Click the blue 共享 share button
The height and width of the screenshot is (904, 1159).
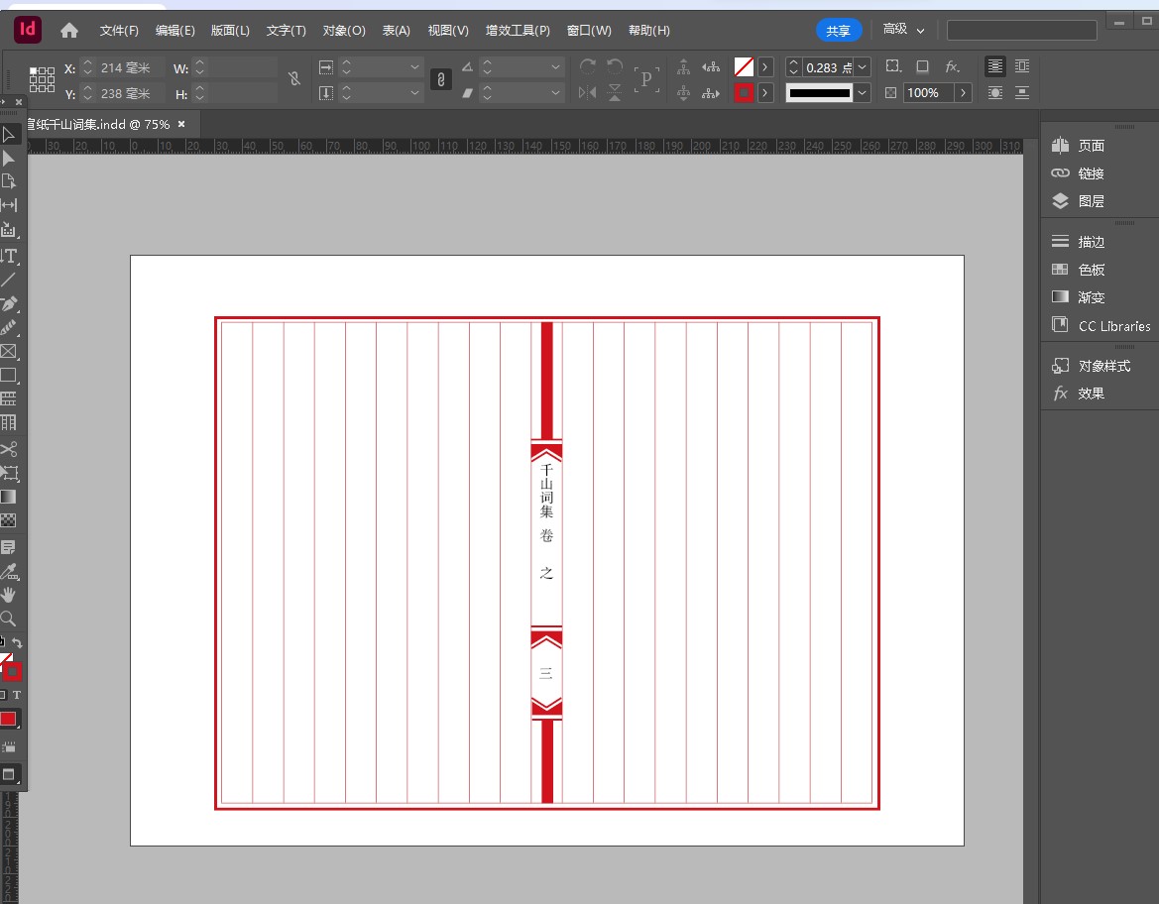point(838,31)
